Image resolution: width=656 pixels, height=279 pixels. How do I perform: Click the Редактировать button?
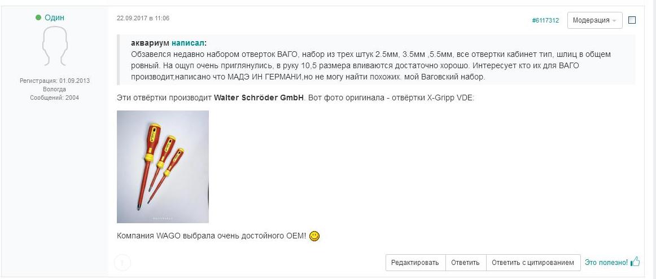(415, 263)
